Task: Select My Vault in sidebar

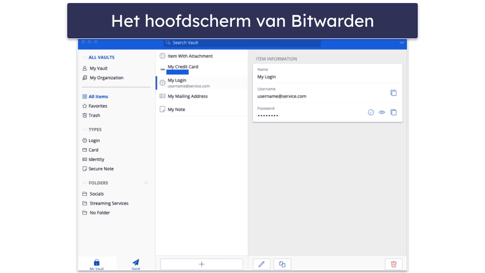Action: point(95,68)
